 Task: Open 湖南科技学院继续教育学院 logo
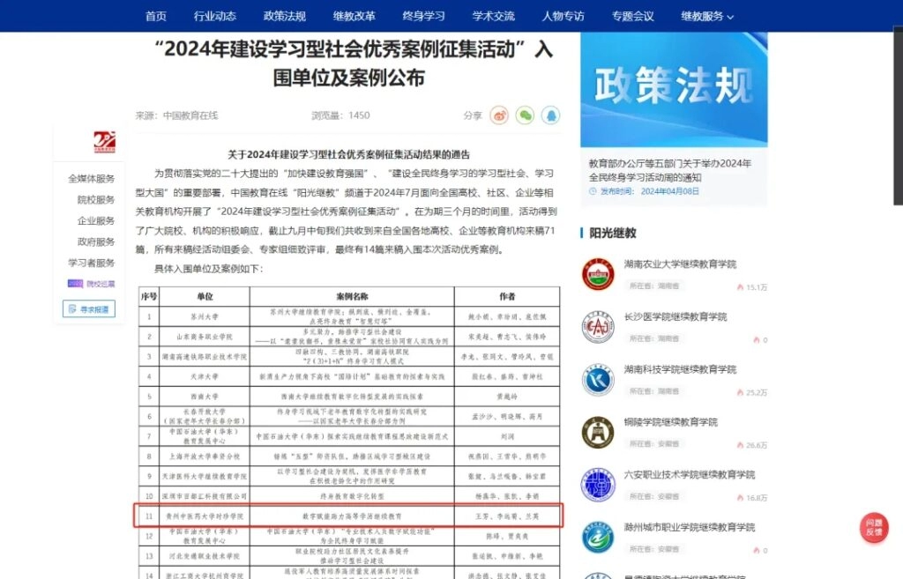598,379
